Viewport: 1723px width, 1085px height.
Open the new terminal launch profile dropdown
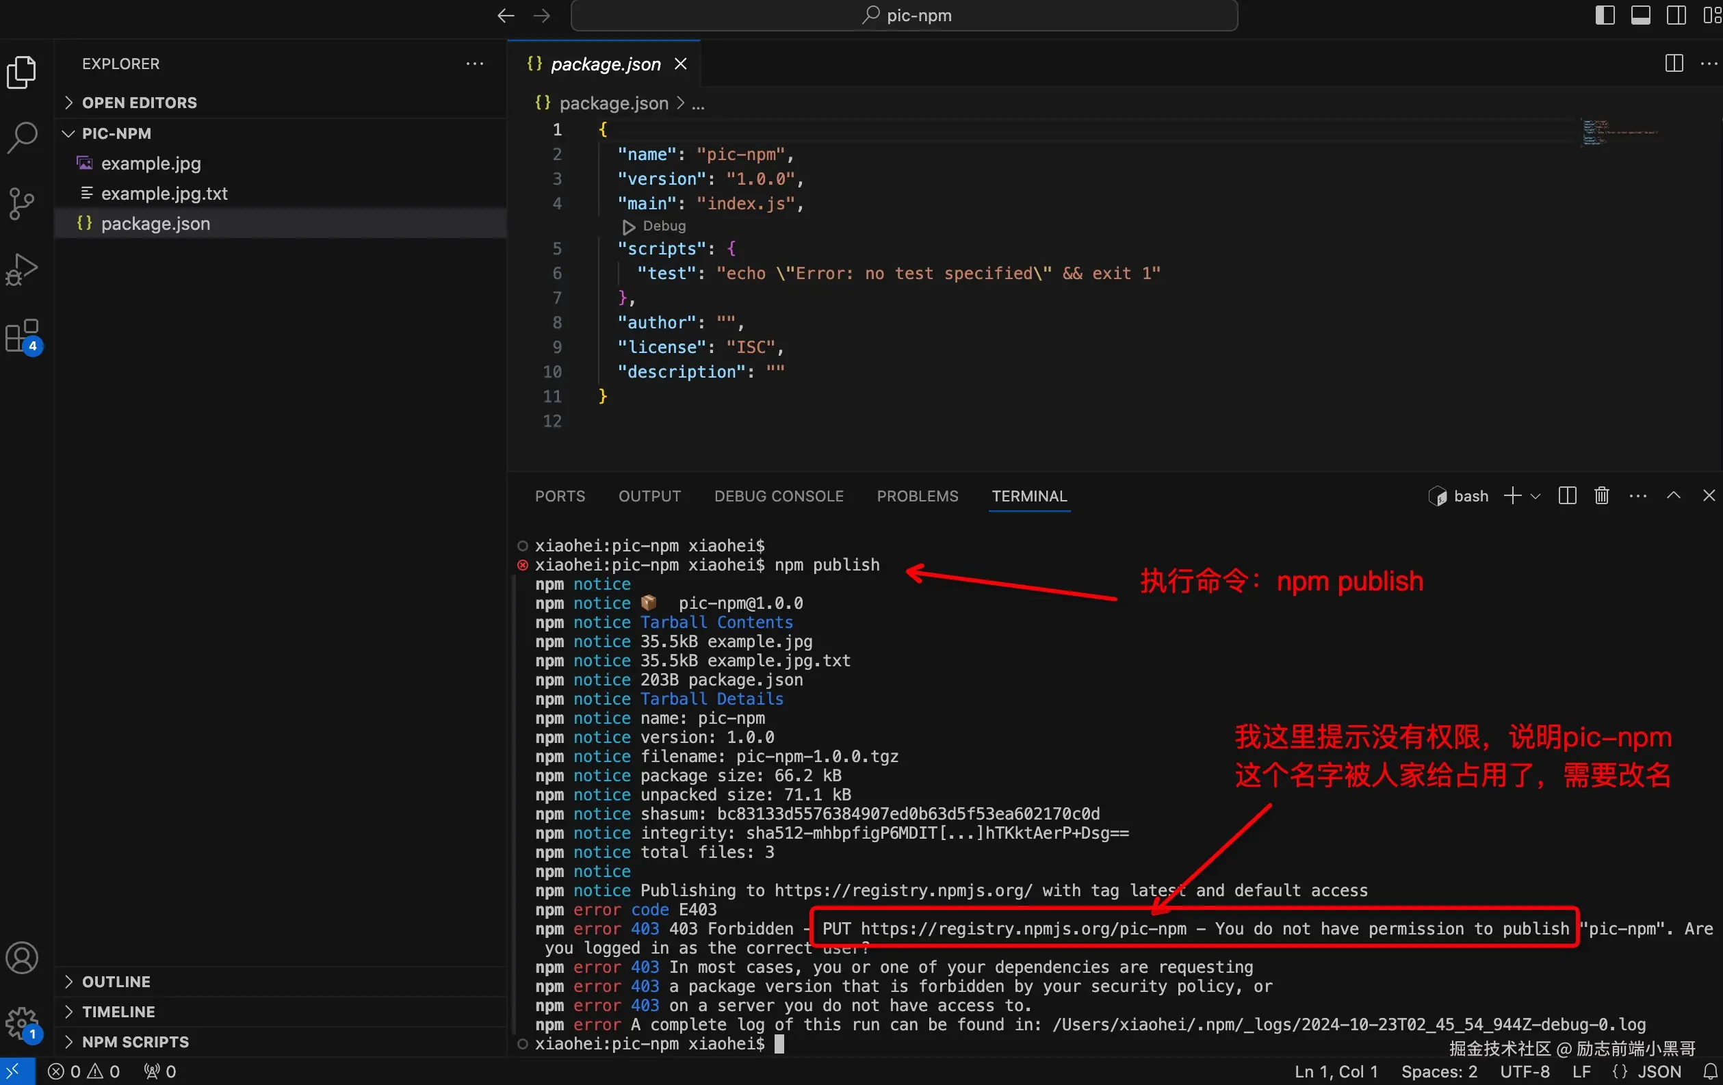(1536, 496)
